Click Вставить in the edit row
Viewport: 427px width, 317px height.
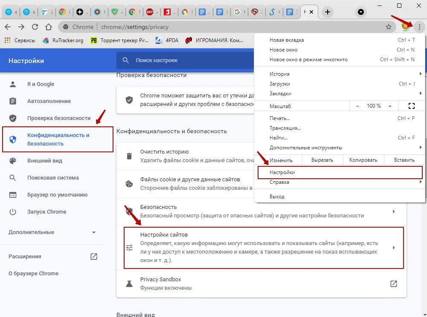tap(404, 160)
